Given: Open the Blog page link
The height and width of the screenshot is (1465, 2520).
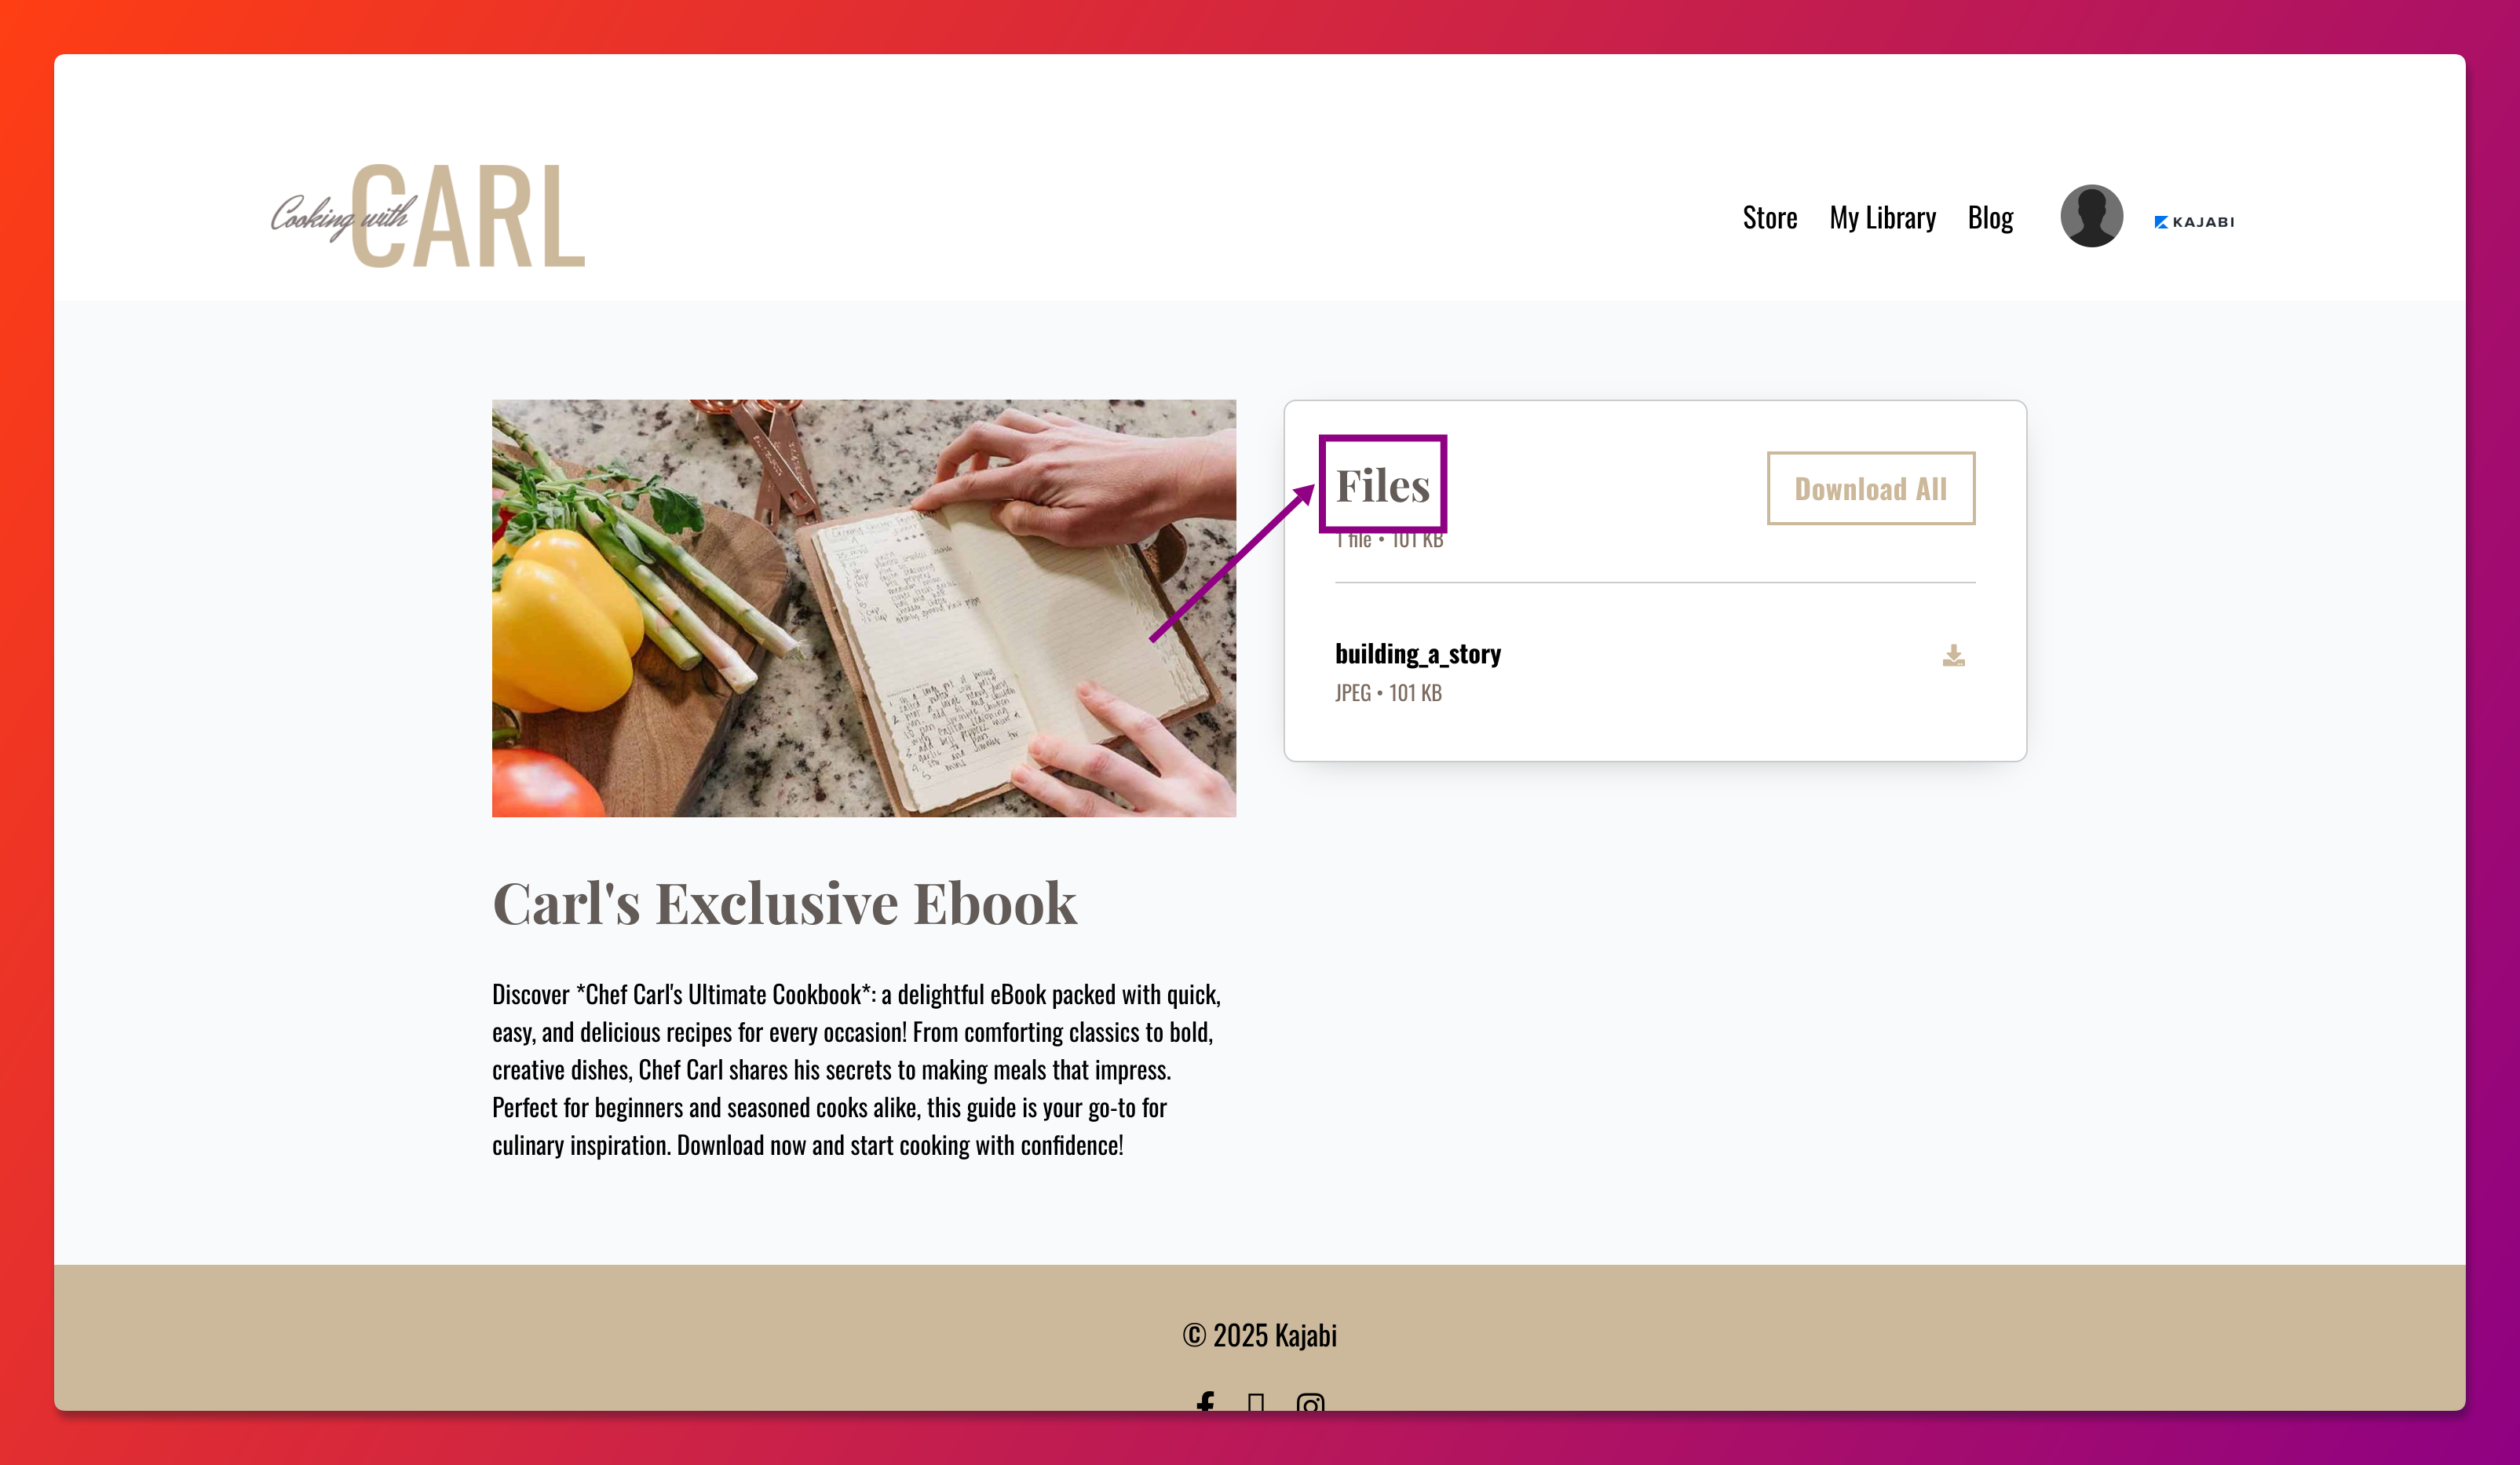Looking at the screenshot, I should tap(1990, 217).
